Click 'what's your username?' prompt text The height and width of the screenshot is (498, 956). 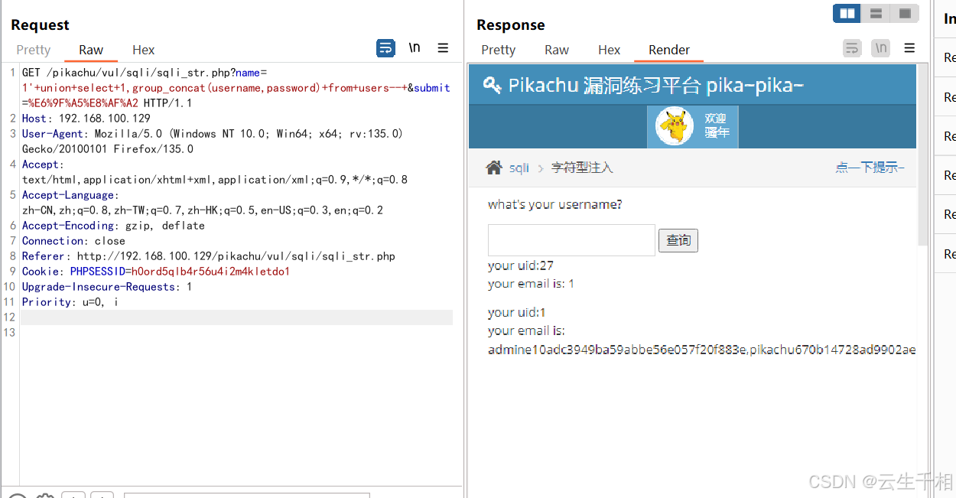click(x=555, y=204)
